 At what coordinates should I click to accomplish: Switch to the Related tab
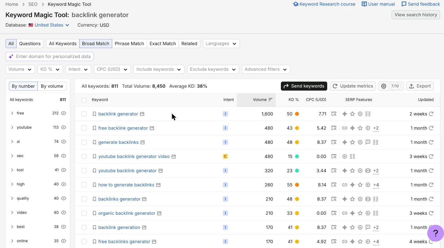pyautogui.click(x=189, y=44)
